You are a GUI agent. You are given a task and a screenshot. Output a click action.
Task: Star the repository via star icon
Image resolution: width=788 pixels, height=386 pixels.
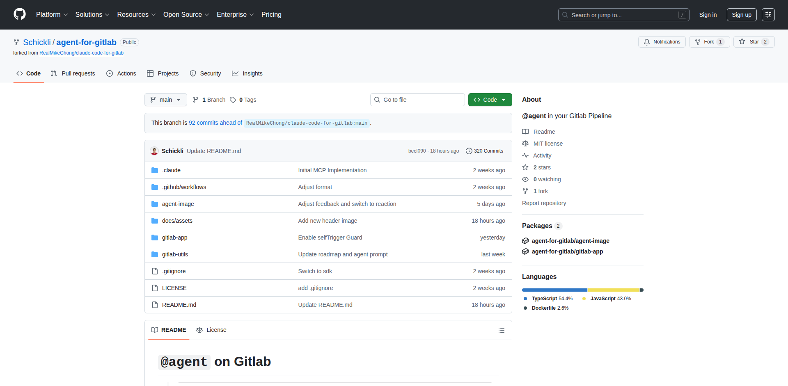coord(742,41)
